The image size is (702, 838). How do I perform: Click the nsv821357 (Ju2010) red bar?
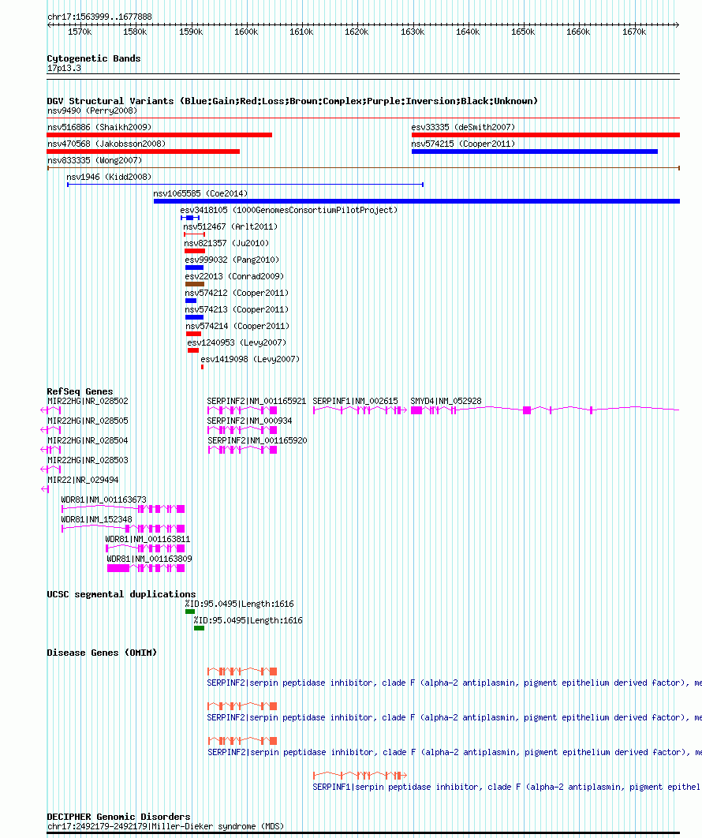tap(195, 251)
